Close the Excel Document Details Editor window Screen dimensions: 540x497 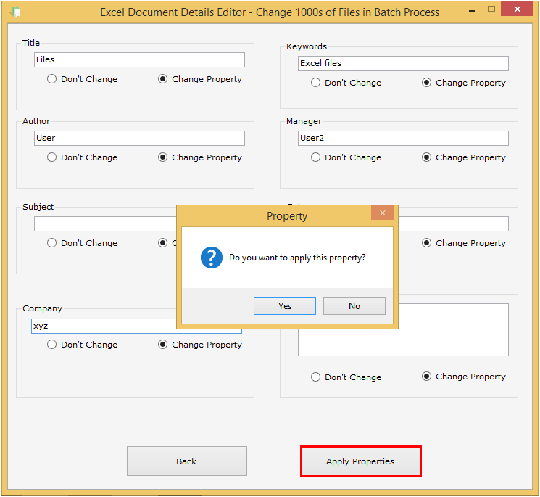pyautogui.click(x=518, y=9)
